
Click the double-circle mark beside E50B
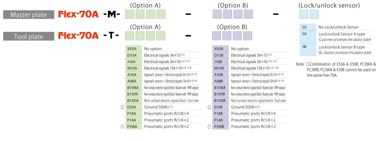209,107
